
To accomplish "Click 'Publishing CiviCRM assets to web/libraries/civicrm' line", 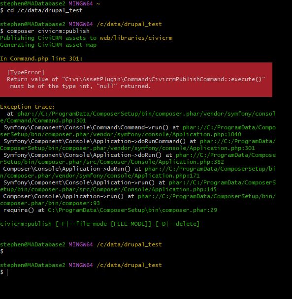I will coord(86,38).
